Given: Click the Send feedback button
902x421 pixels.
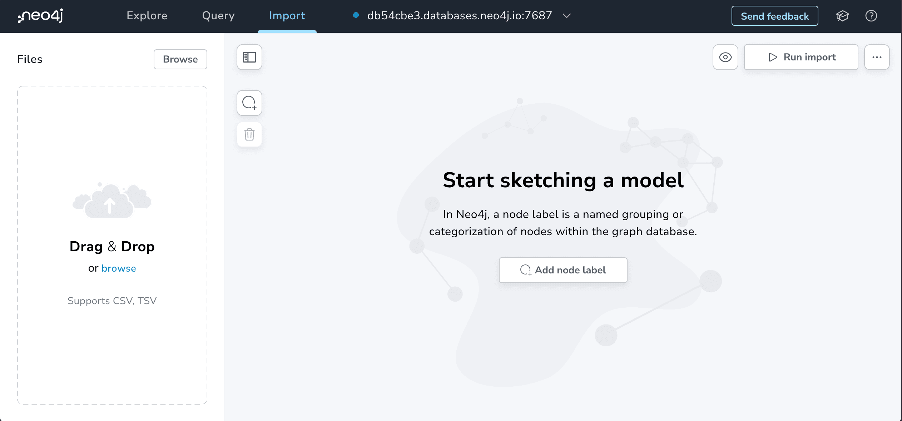Looking at the screenshot, I should (775, 16).
